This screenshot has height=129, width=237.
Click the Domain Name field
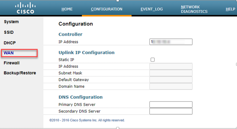171,86
